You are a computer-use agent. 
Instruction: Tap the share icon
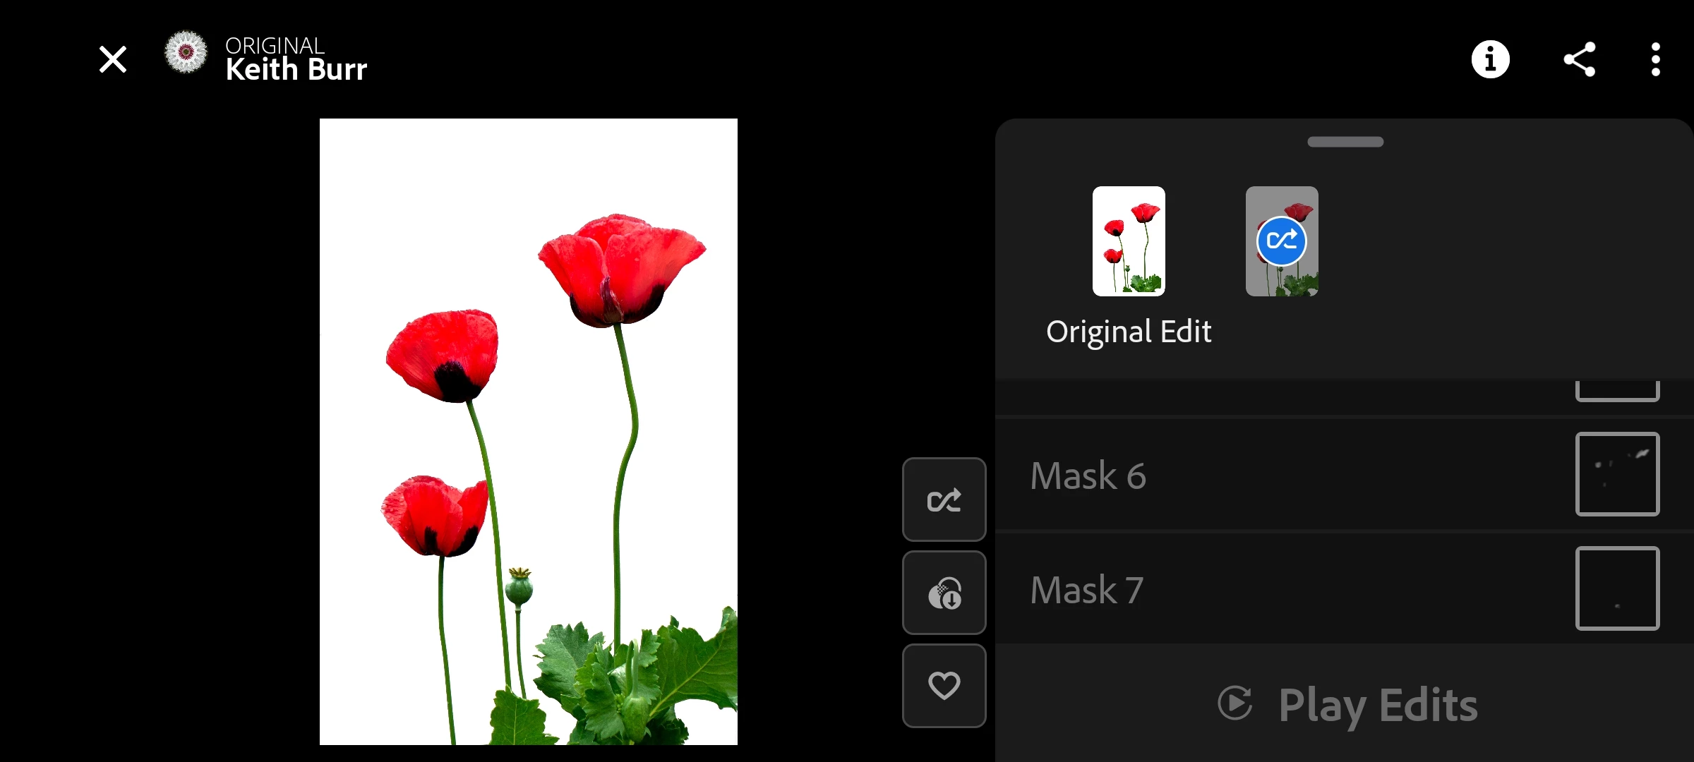[1580, 59]
